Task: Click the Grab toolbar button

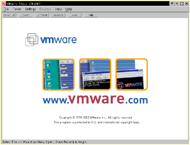Action: point(75,15)
